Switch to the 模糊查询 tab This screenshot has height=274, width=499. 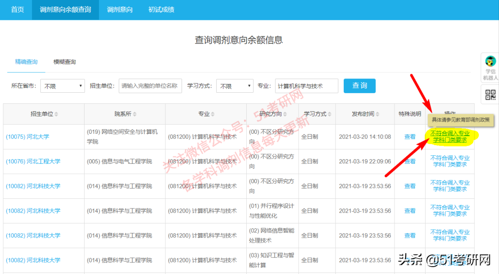tap(65, 62)
